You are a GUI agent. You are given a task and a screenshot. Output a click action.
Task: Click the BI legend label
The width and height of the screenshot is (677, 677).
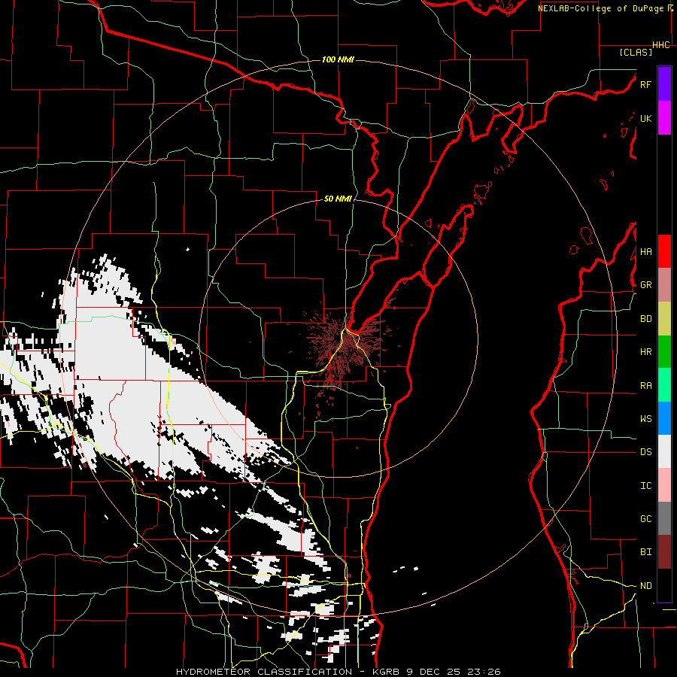click(x=646, y=552)
